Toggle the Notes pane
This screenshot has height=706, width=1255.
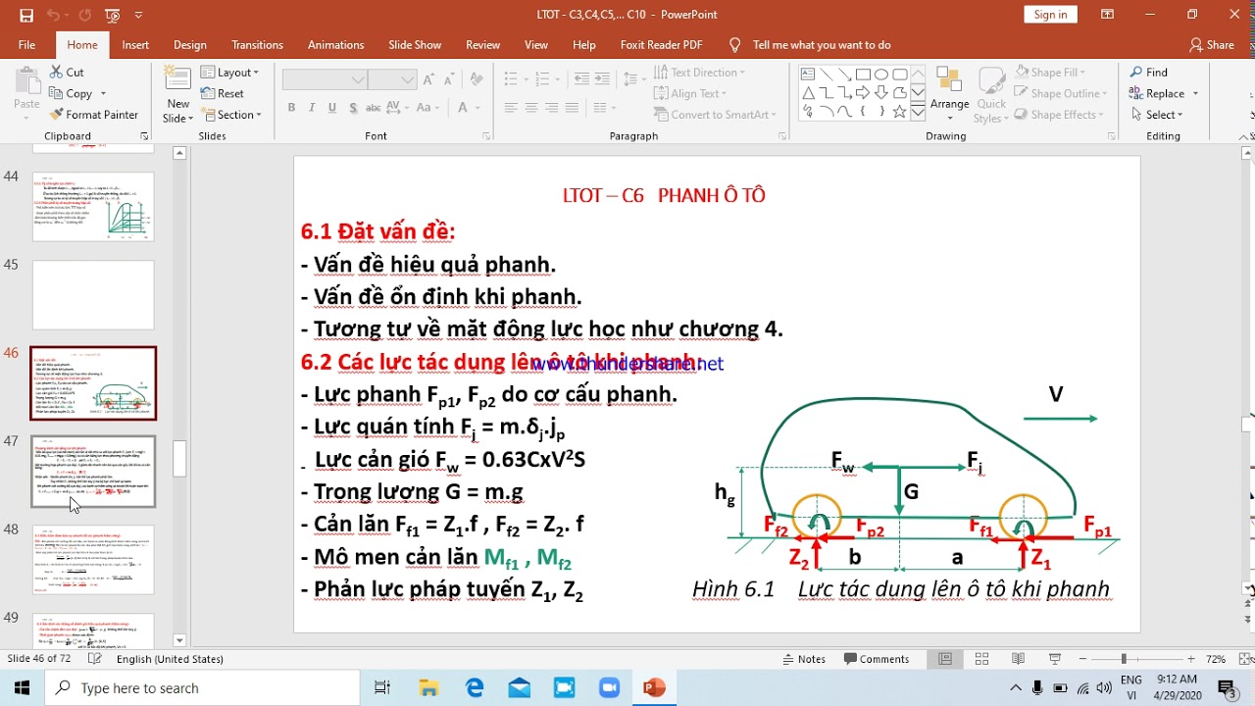pos(804,659)
